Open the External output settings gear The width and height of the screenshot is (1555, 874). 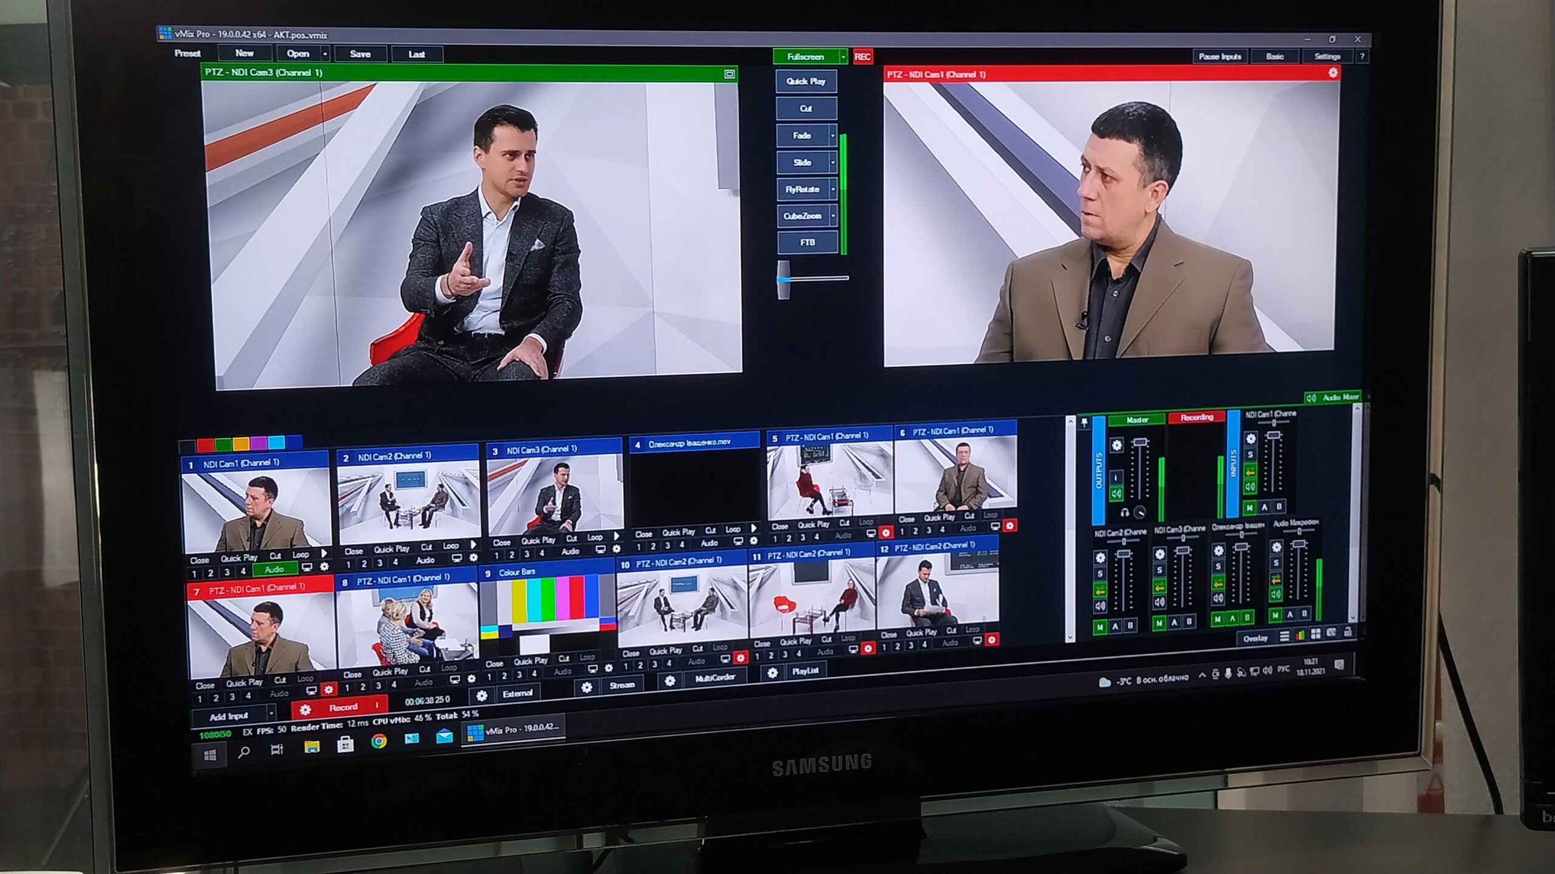point(482,696)
